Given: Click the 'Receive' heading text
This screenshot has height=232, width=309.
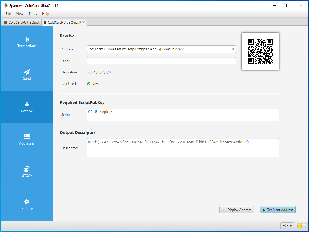Looking at the screenshot, I should point(67,36).
